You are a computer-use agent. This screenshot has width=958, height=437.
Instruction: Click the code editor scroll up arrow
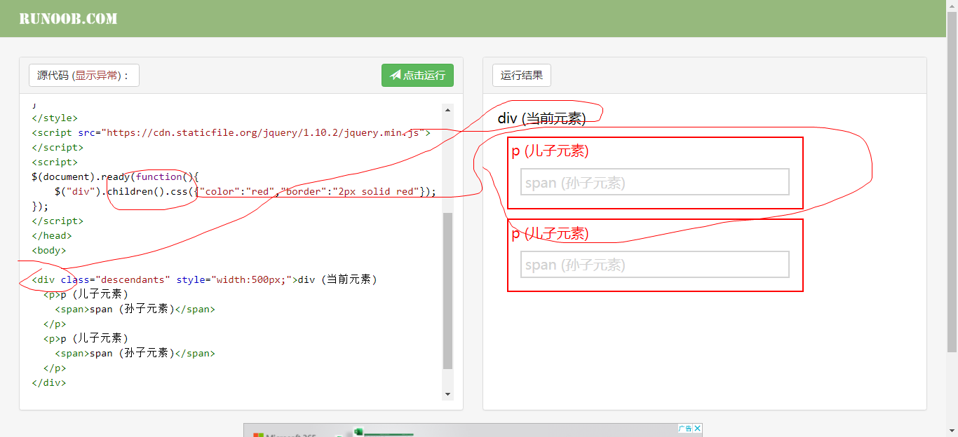click(x=448, y=109)
